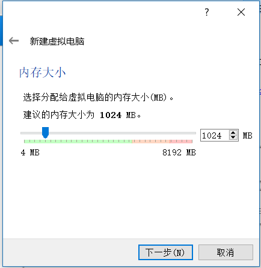
Task: Proceed with the 下一步(N) button
Action: [x=165, y=252]
